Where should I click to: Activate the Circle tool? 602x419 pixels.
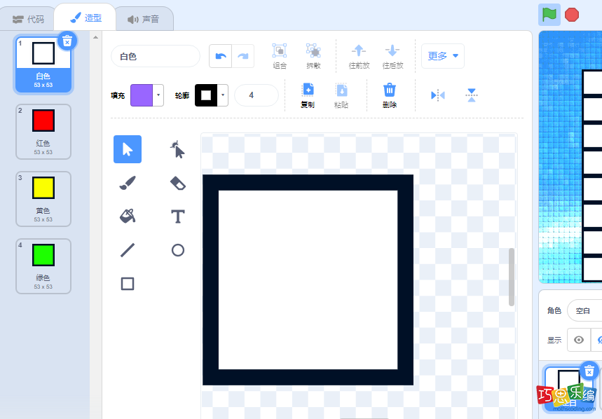coord(178,250)
